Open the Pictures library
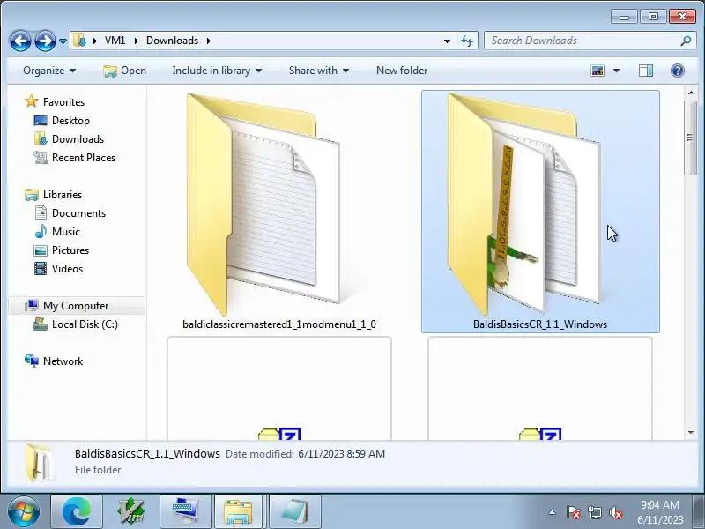Image resolution: width=705 pixels, height=529 pixels. pos(70,250)
